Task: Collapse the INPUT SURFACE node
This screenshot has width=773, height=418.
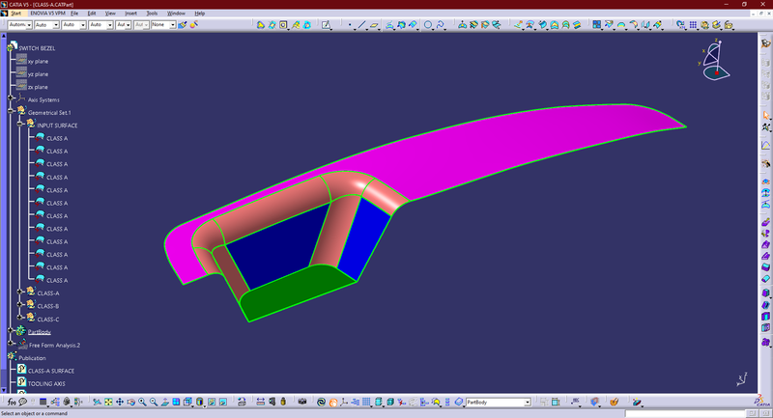Action: point(19,125)
